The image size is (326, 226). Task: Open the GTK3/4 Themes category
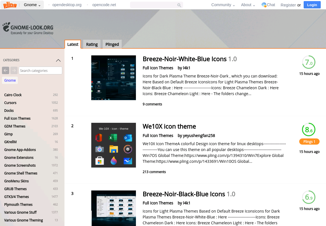pos(16,197)
